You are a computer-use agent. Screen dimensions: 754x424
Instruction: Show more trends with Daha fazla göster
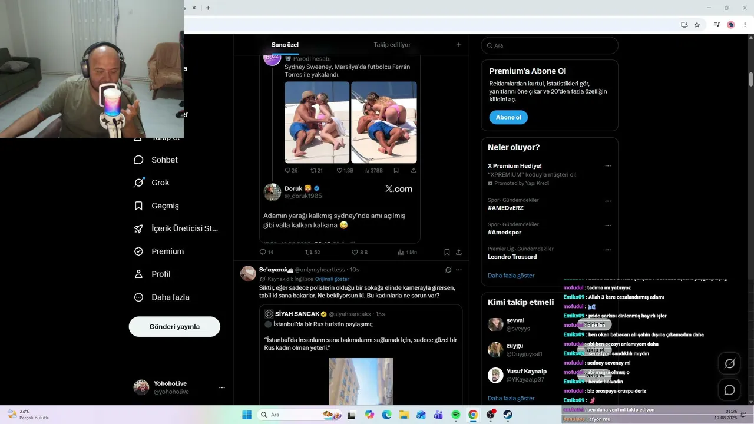pyautogui.click(x=511, y=276)
